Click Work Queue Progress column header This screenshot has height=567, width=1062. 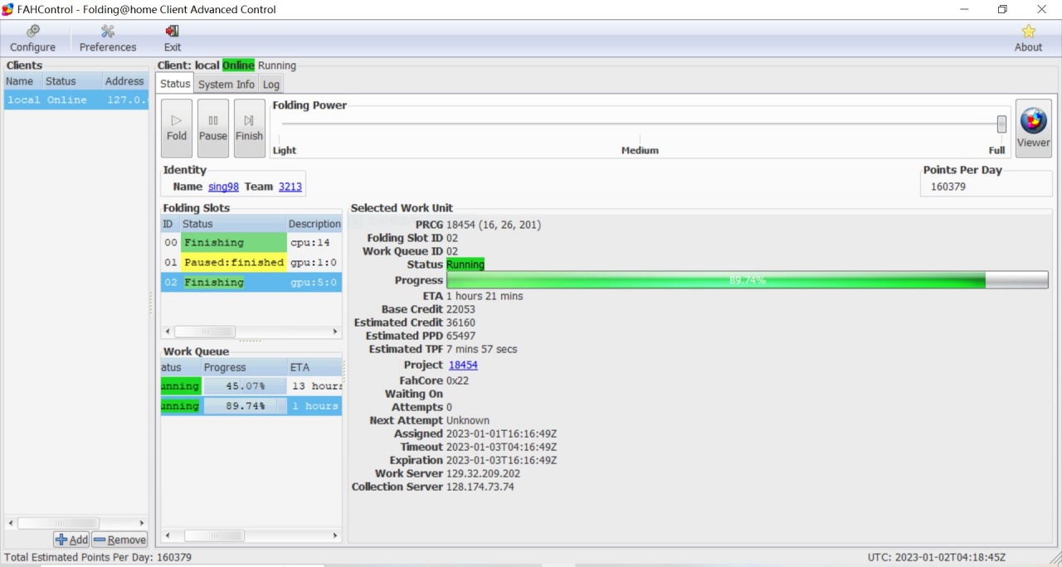[x=244, y=367]
